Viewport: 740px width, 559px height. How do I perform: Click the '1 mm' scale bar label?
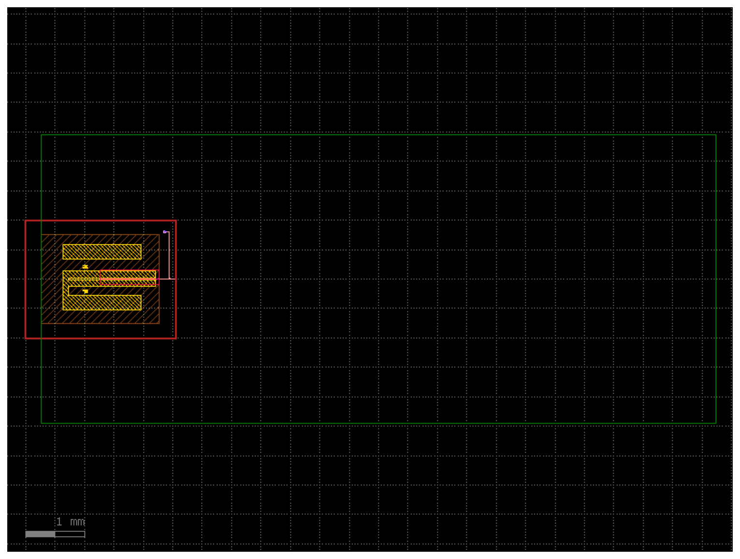tap(70, 522)
